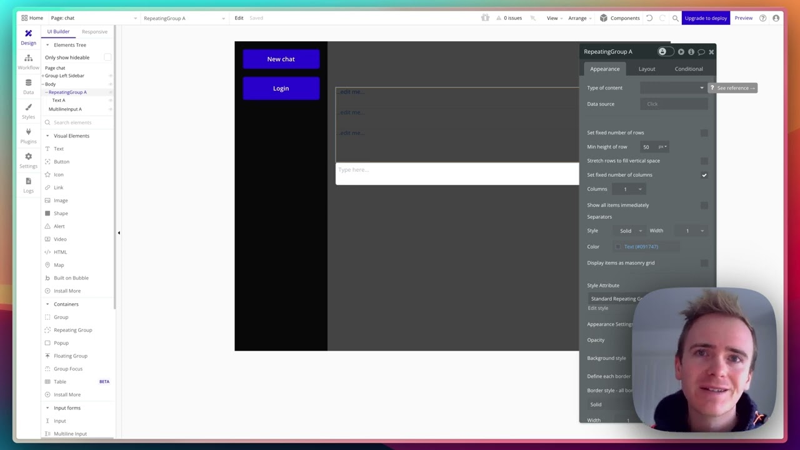800x450 pixels.
Task: Select the Link visual element
Action: click(58, 187)
